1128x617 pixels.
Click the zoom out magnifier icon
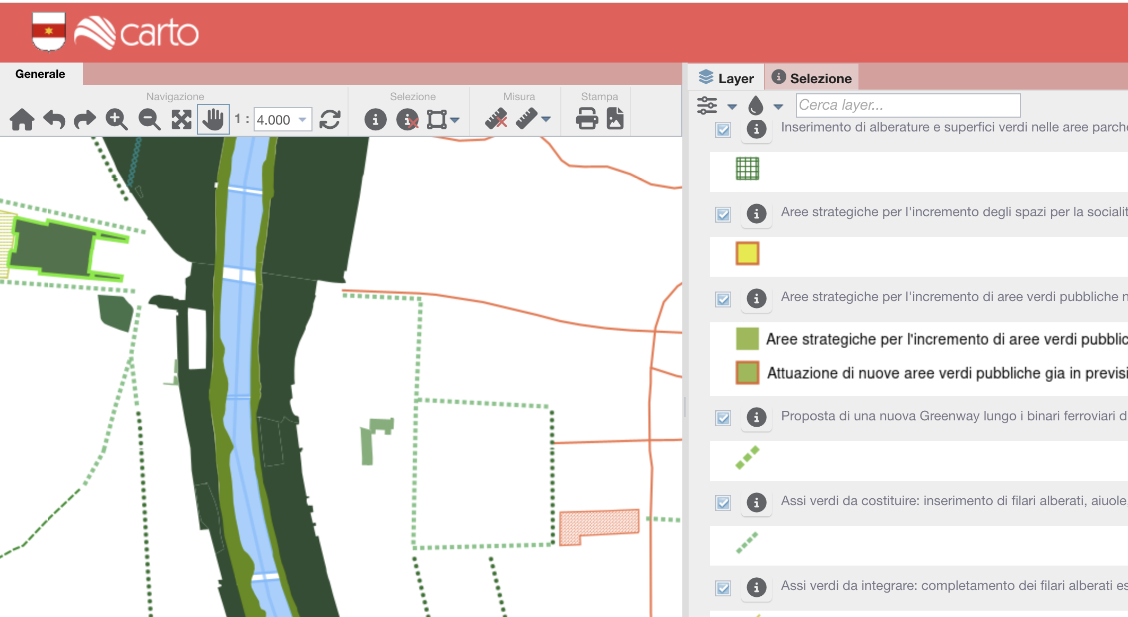149,119
